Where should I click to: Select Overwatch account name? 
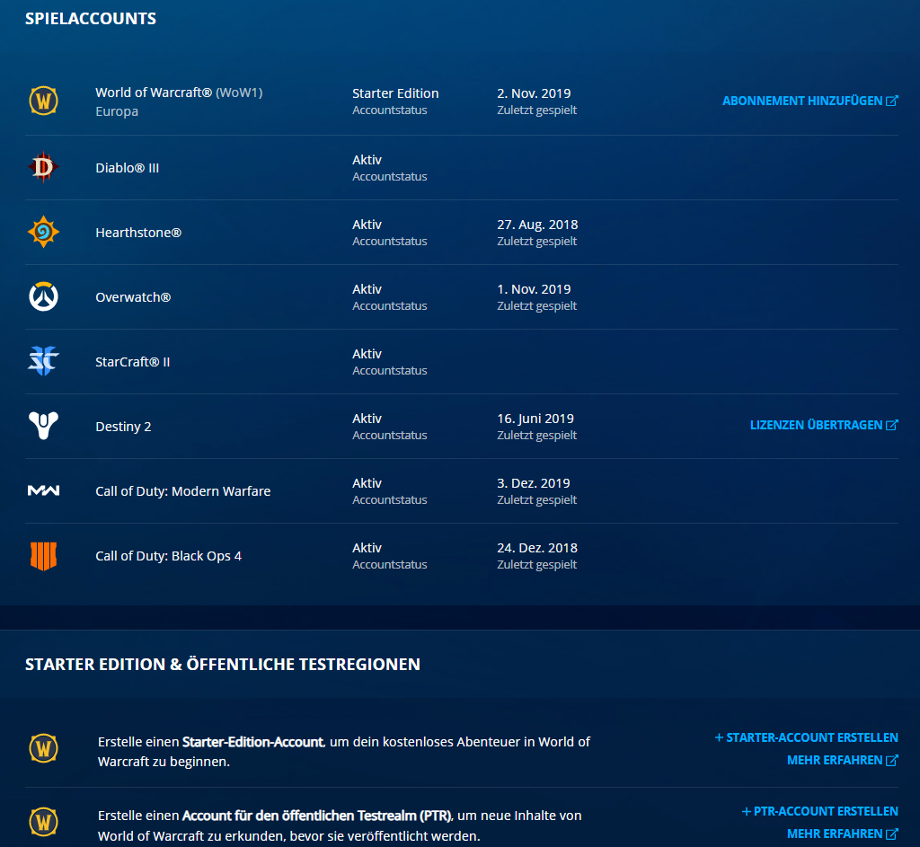pos(133,297)
